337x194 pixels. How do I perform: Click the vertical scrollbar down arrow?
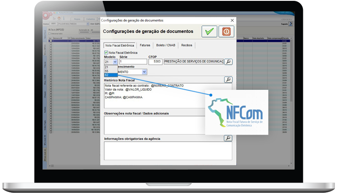291,164
